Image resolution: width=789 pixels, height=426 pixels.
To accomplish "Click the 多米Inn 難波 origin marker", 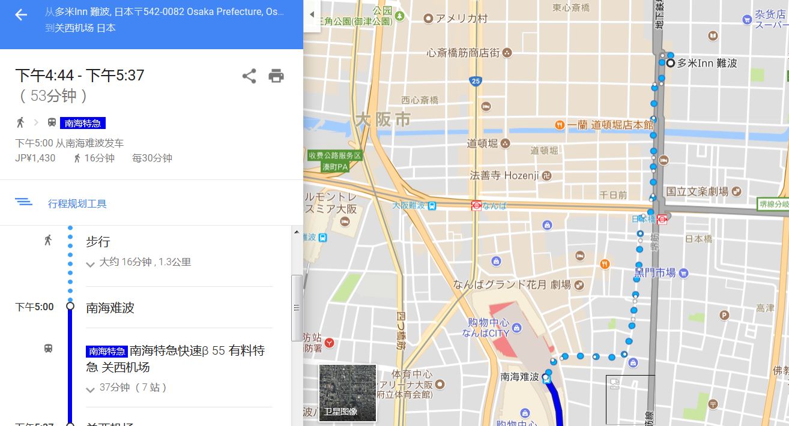I will pyautogui.click(x=670, y=62).
